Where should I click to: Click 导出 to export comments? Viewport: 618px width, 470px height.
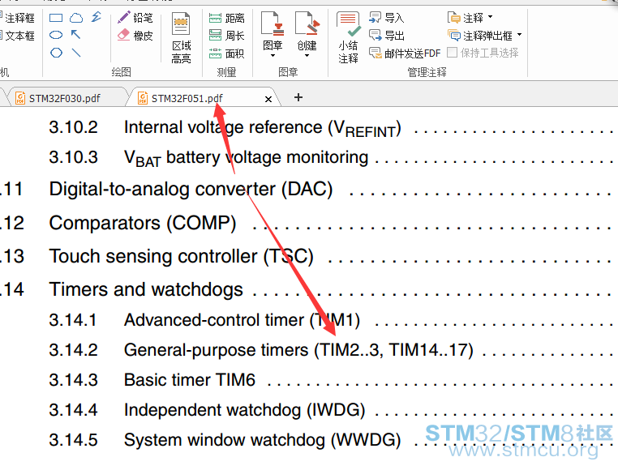point(387,36)
